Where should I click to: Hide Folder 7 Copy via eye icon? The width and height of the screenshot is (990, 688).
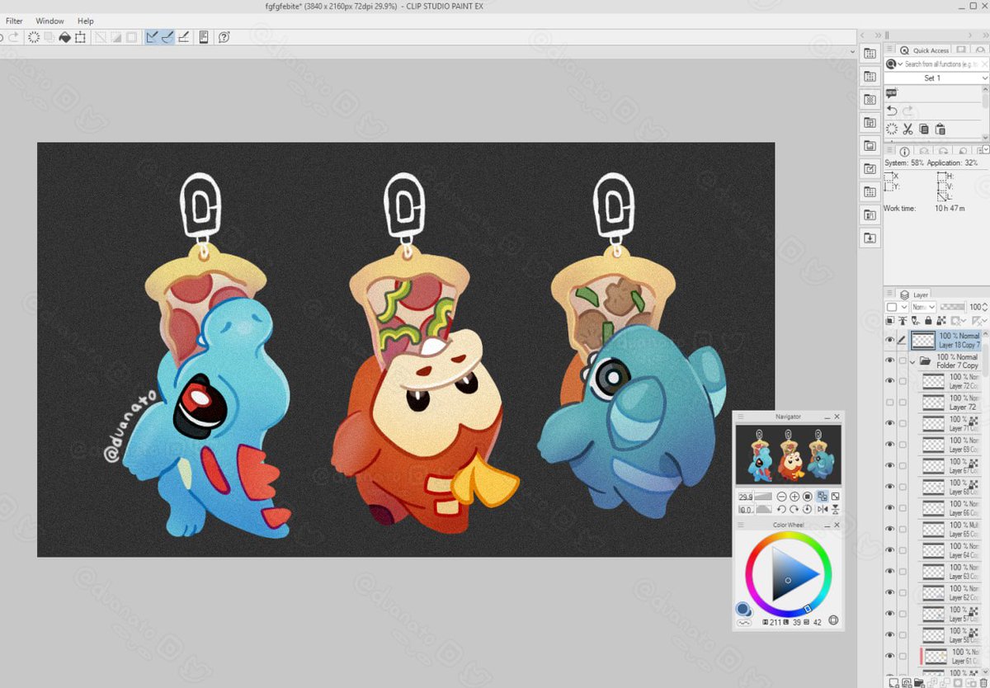coord(890,360)
